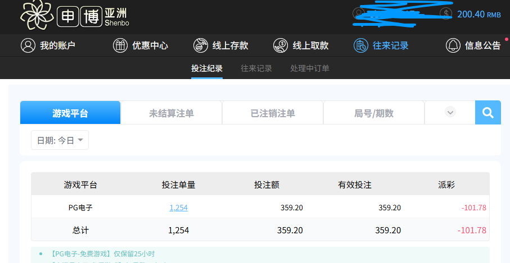Open the 处理中订单 sub-tab
The height and width of the screenshot is (263, 510).
[310, 68]
